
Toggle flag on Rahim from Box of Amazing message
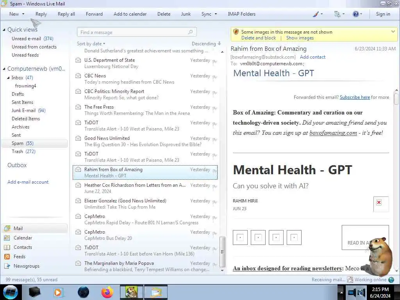214,171
